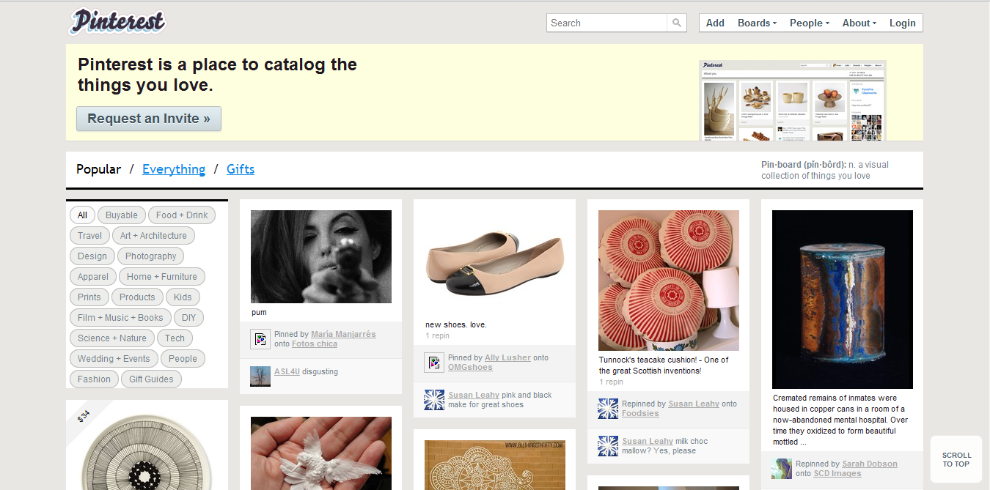Viewport: 990px width, 490px height.
Task: Click ASL4U's profile avatar
Action: click(x=260, y=376)
